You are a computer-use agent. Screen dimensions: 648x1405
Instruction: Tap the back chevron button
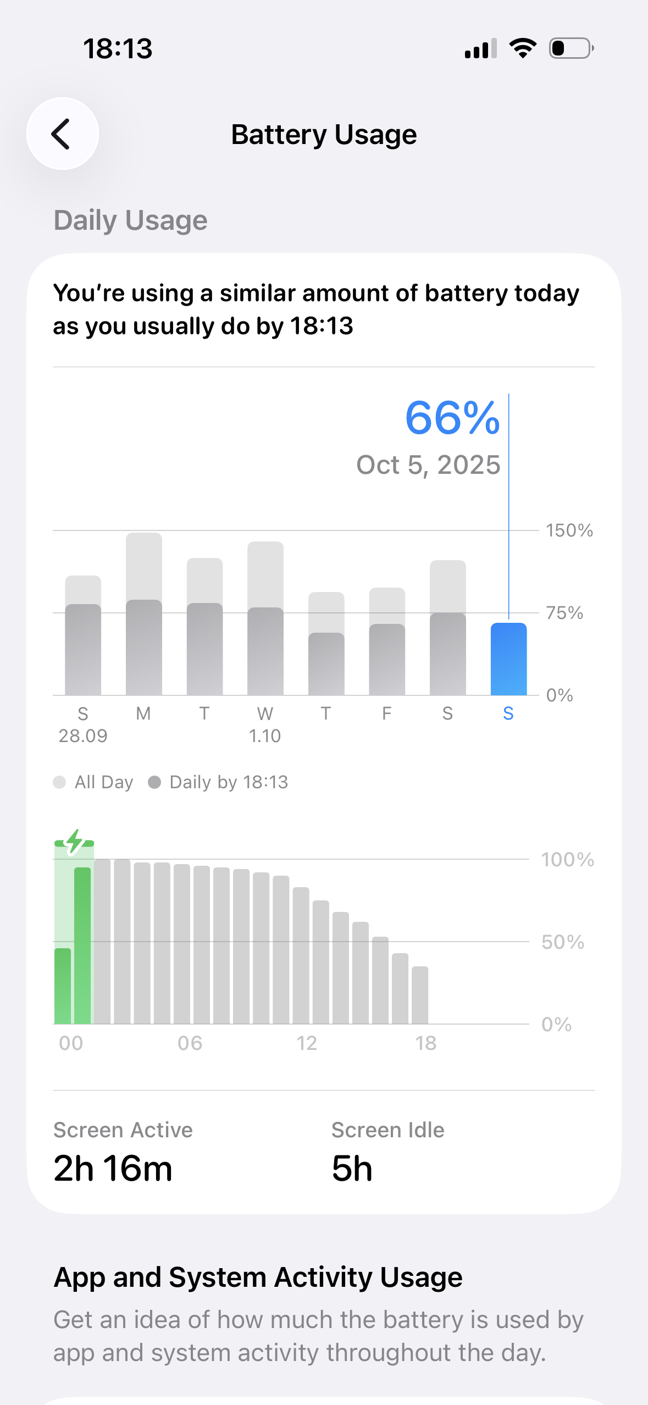click(x=62, y=134)
